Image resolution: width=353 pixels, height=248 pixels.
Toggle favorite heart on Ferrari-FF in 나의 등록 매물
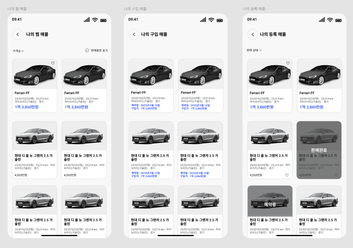pyautogui.click(x=288, y=63)
